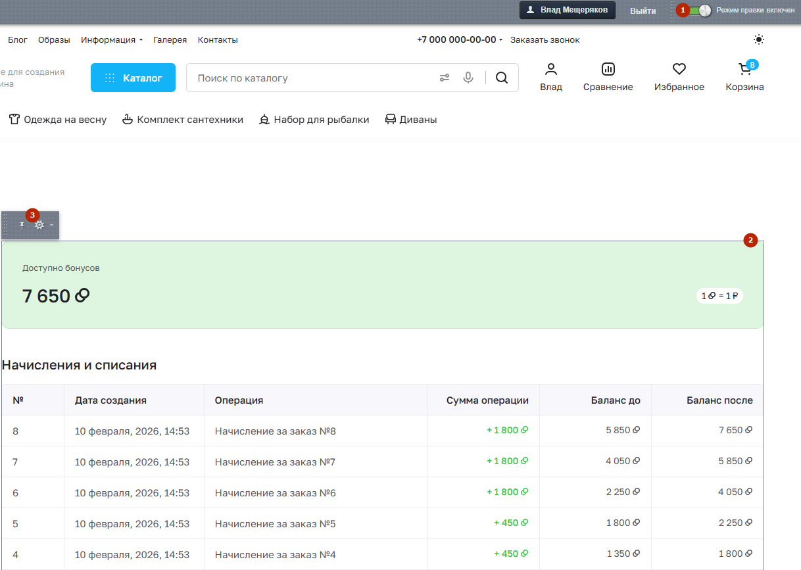Switch site theme with sun icon
The image size is (801, 570).
point(759,39)
